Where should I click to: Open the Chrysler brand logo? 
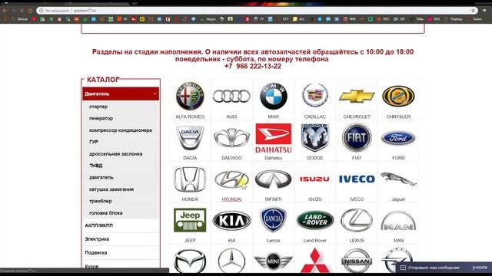coord(398,96)
